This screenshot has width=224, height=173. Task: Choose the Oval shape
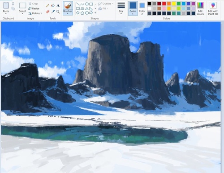pyautogui.click(x=87, y=4)
